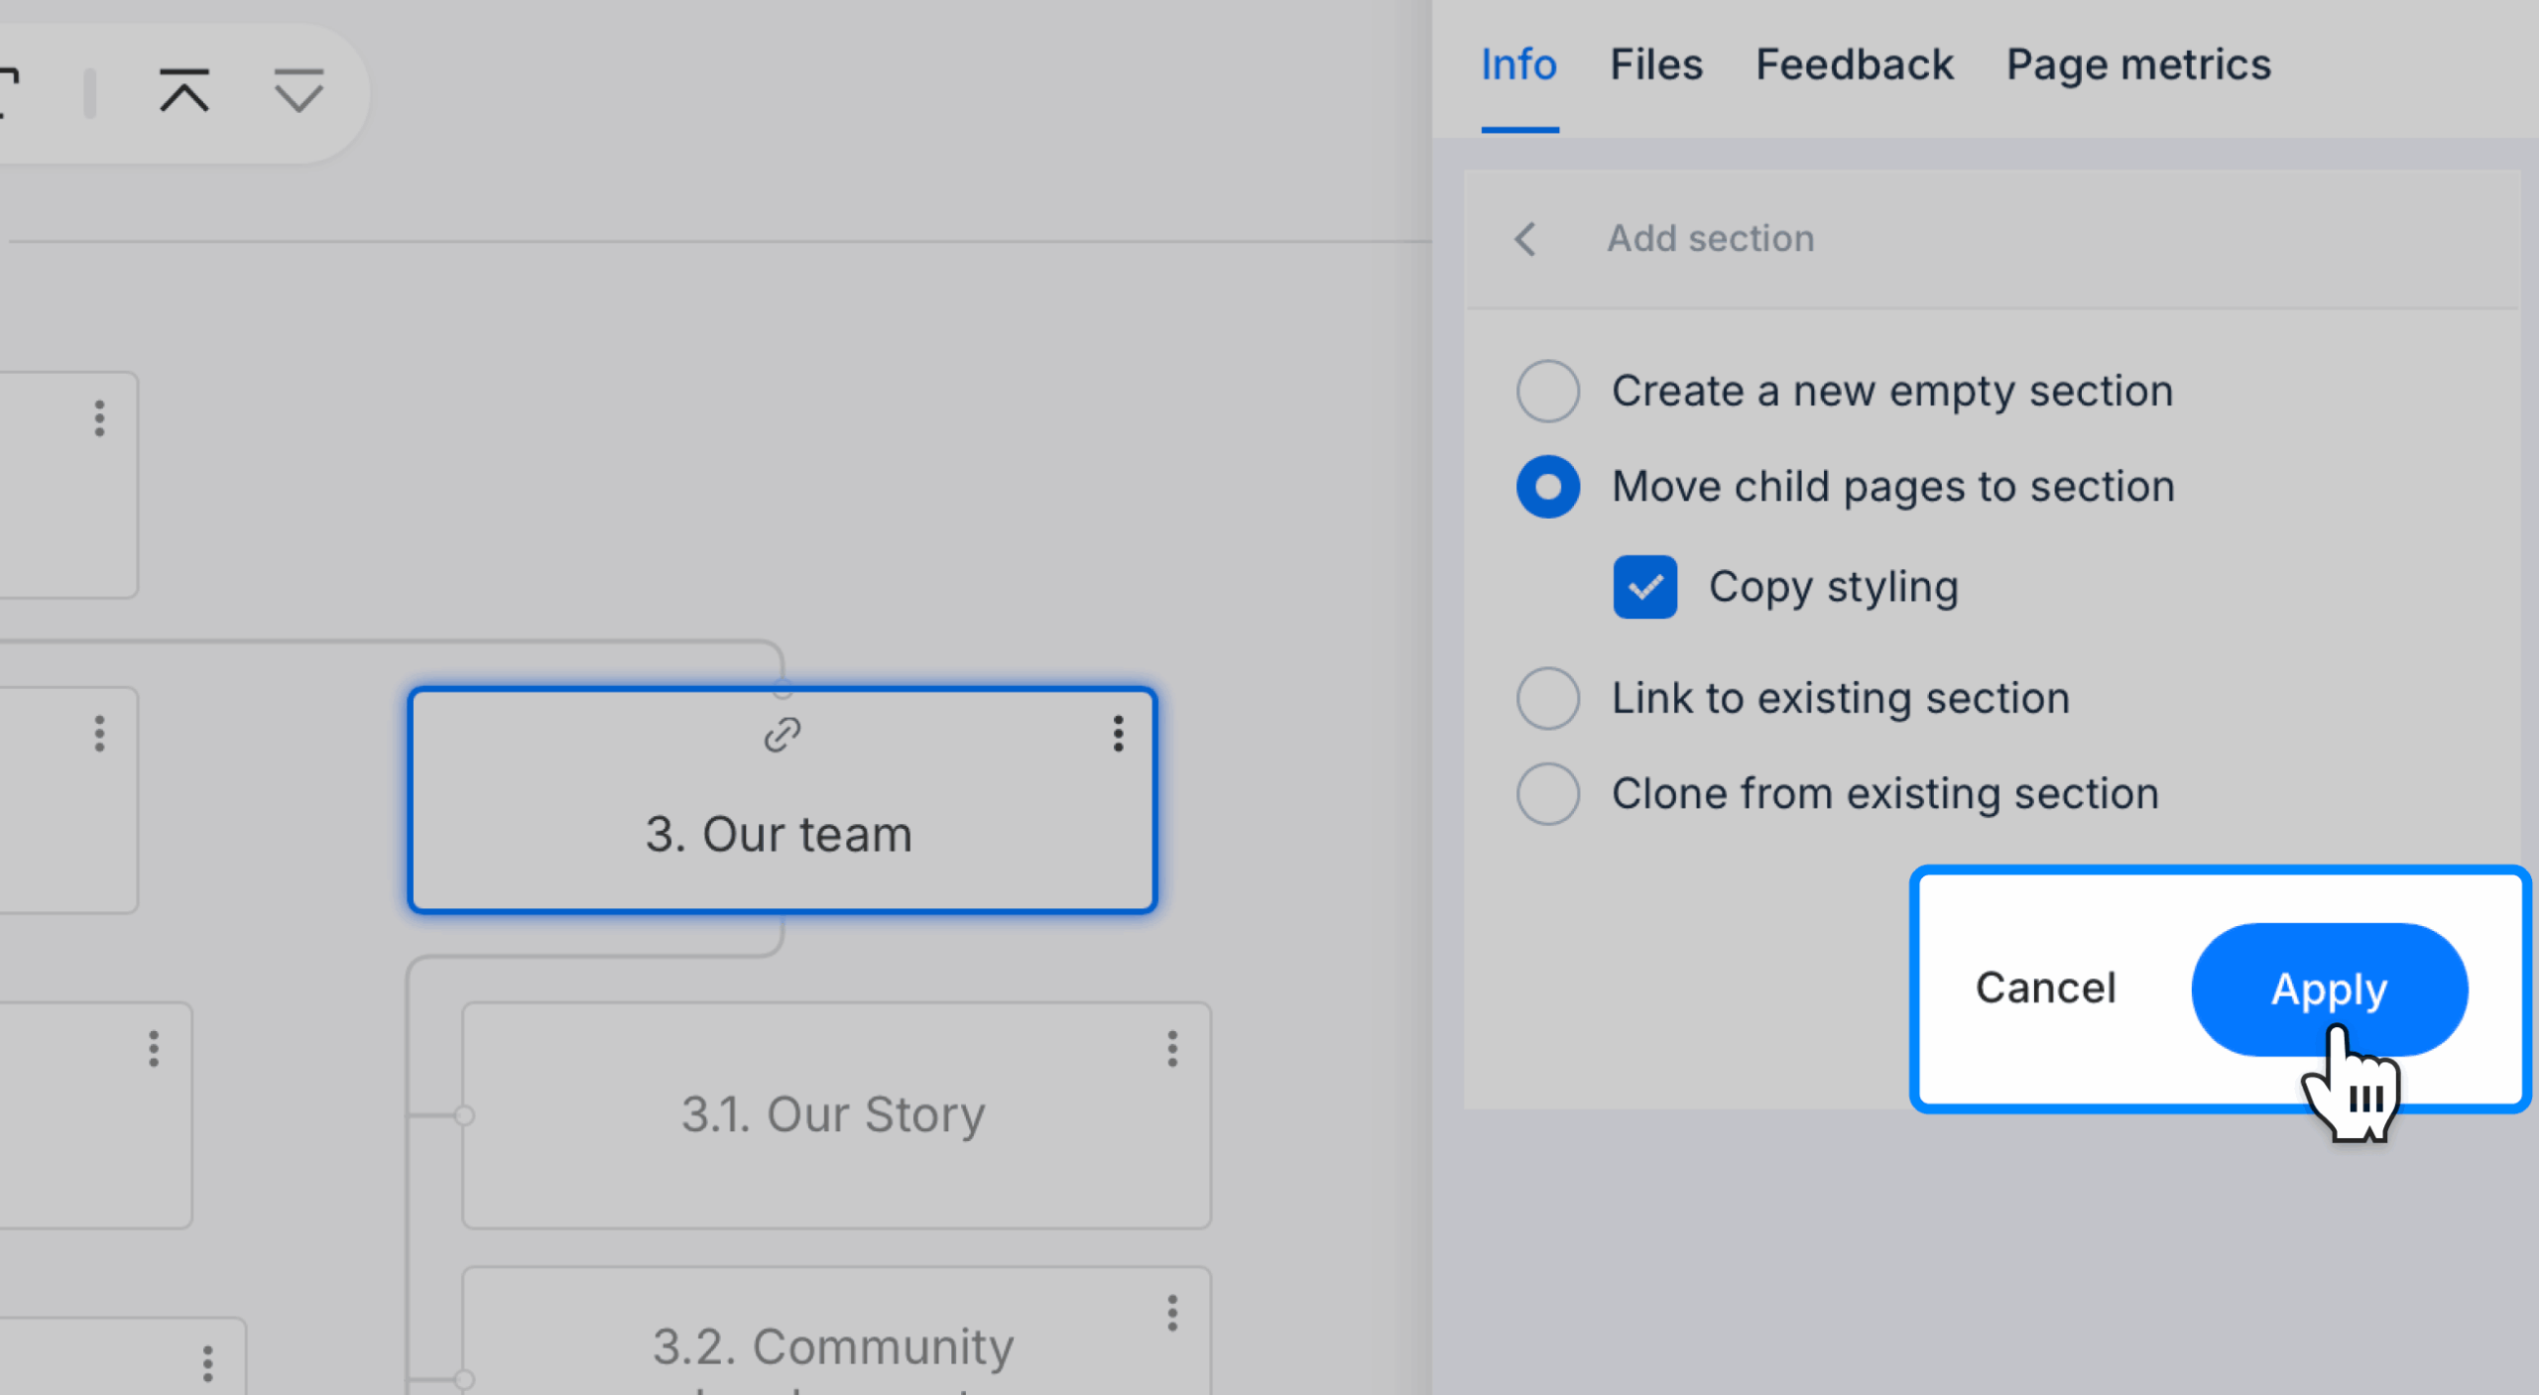Click the expand-all downward arrow icon
This screenshot has width=2539, height=1395.
tap(299, 91)
